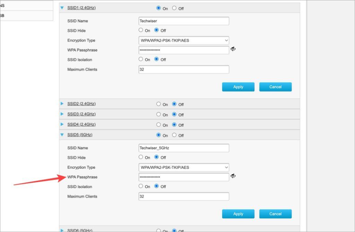This screenshot has width=355, height=232.
Task: Expand the SSID4 (2.4GHz) section arrow
Action: click(x=62, y=124)
